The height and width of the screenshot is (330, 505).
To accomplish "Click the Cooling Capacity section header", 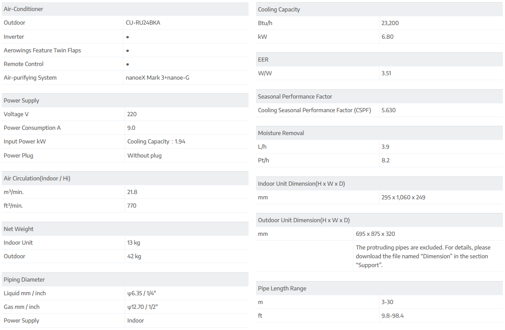I will click(x=279, y=10).
